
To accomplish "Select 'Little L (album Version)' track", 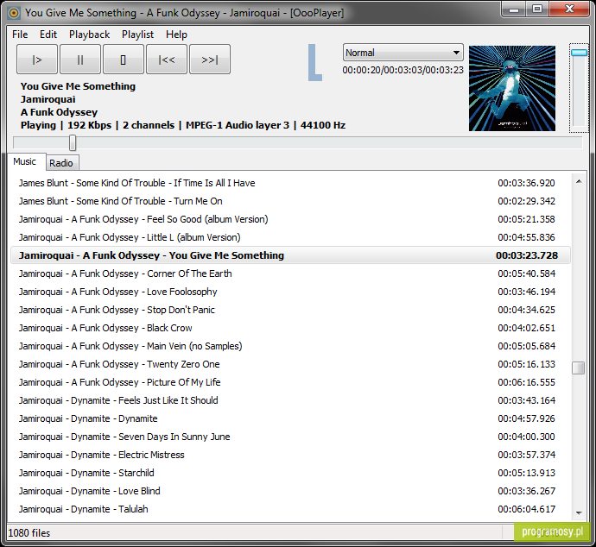I will 290,237.
